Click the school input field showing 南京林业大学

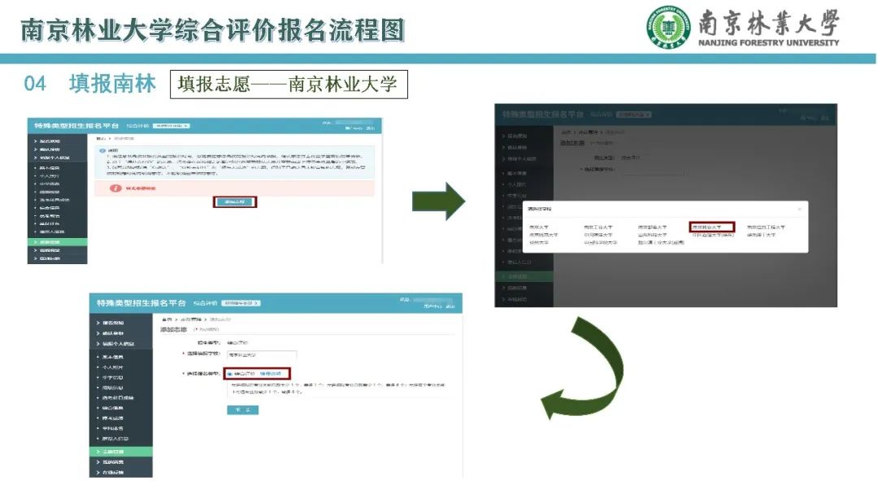tap(262, 355)
